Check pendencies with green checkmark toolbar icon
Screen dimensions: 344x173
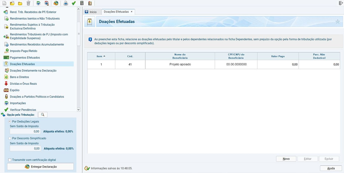tap(74, 3)
